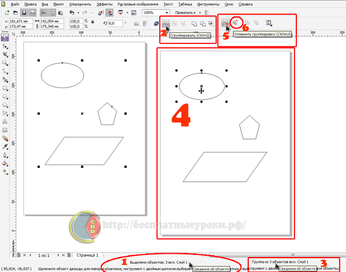Image resolution: width=346 pixels, height=272 pixels.
Task: Click the Weld shapes icon
Action: (x=194, y=24)
